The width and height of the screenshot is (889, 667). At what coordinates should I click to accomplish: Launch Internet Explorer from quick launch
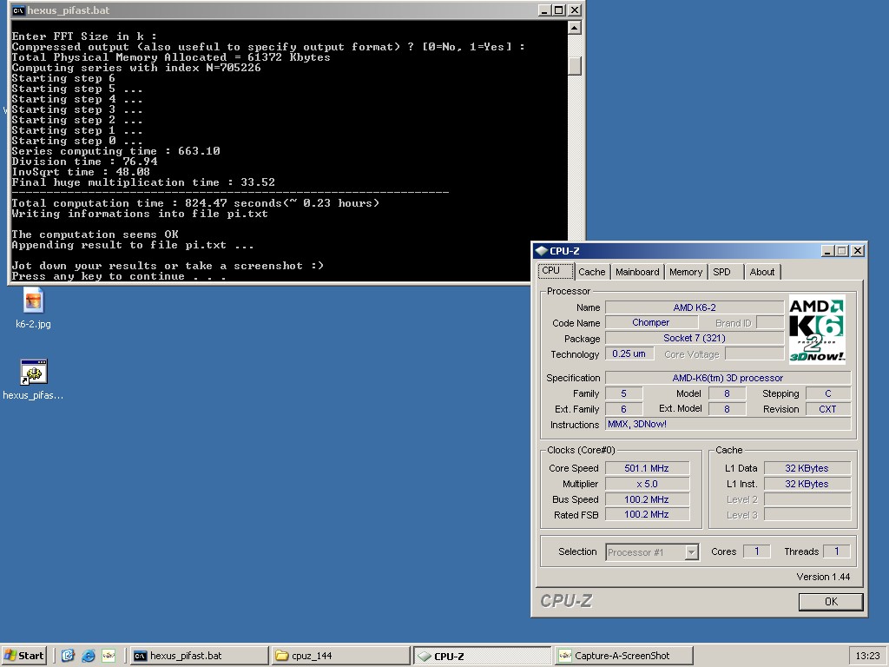coord(89,656)
